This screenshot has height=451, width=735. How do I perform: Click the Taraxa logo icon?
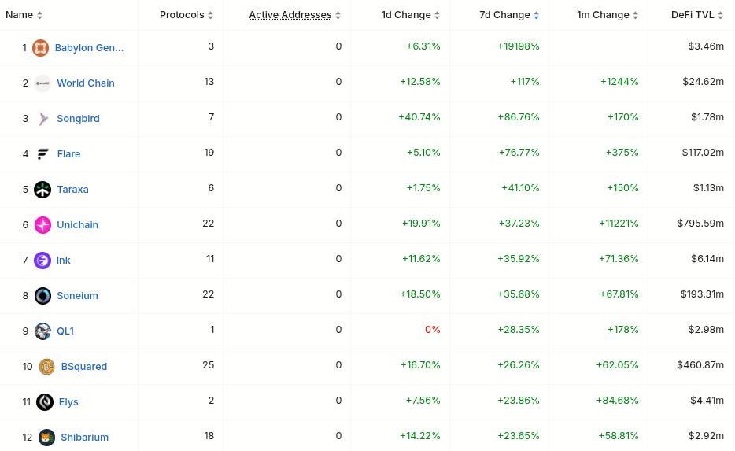click(42, 190)
